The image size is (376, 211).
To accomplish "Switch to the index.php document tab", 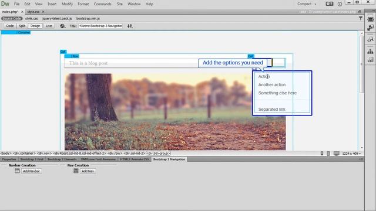I will point(10,12).
